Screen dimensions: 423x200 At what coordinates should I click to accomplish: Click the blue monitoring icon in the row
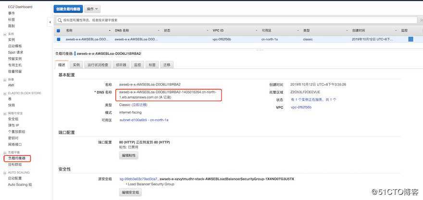411,39
